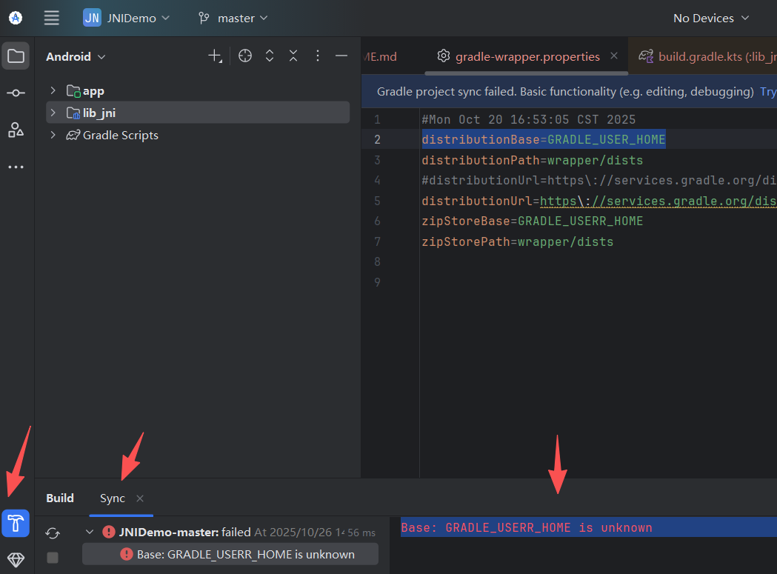Open the App Quality Insights gem icon
The image size is (777, 574).
[16, 560]
